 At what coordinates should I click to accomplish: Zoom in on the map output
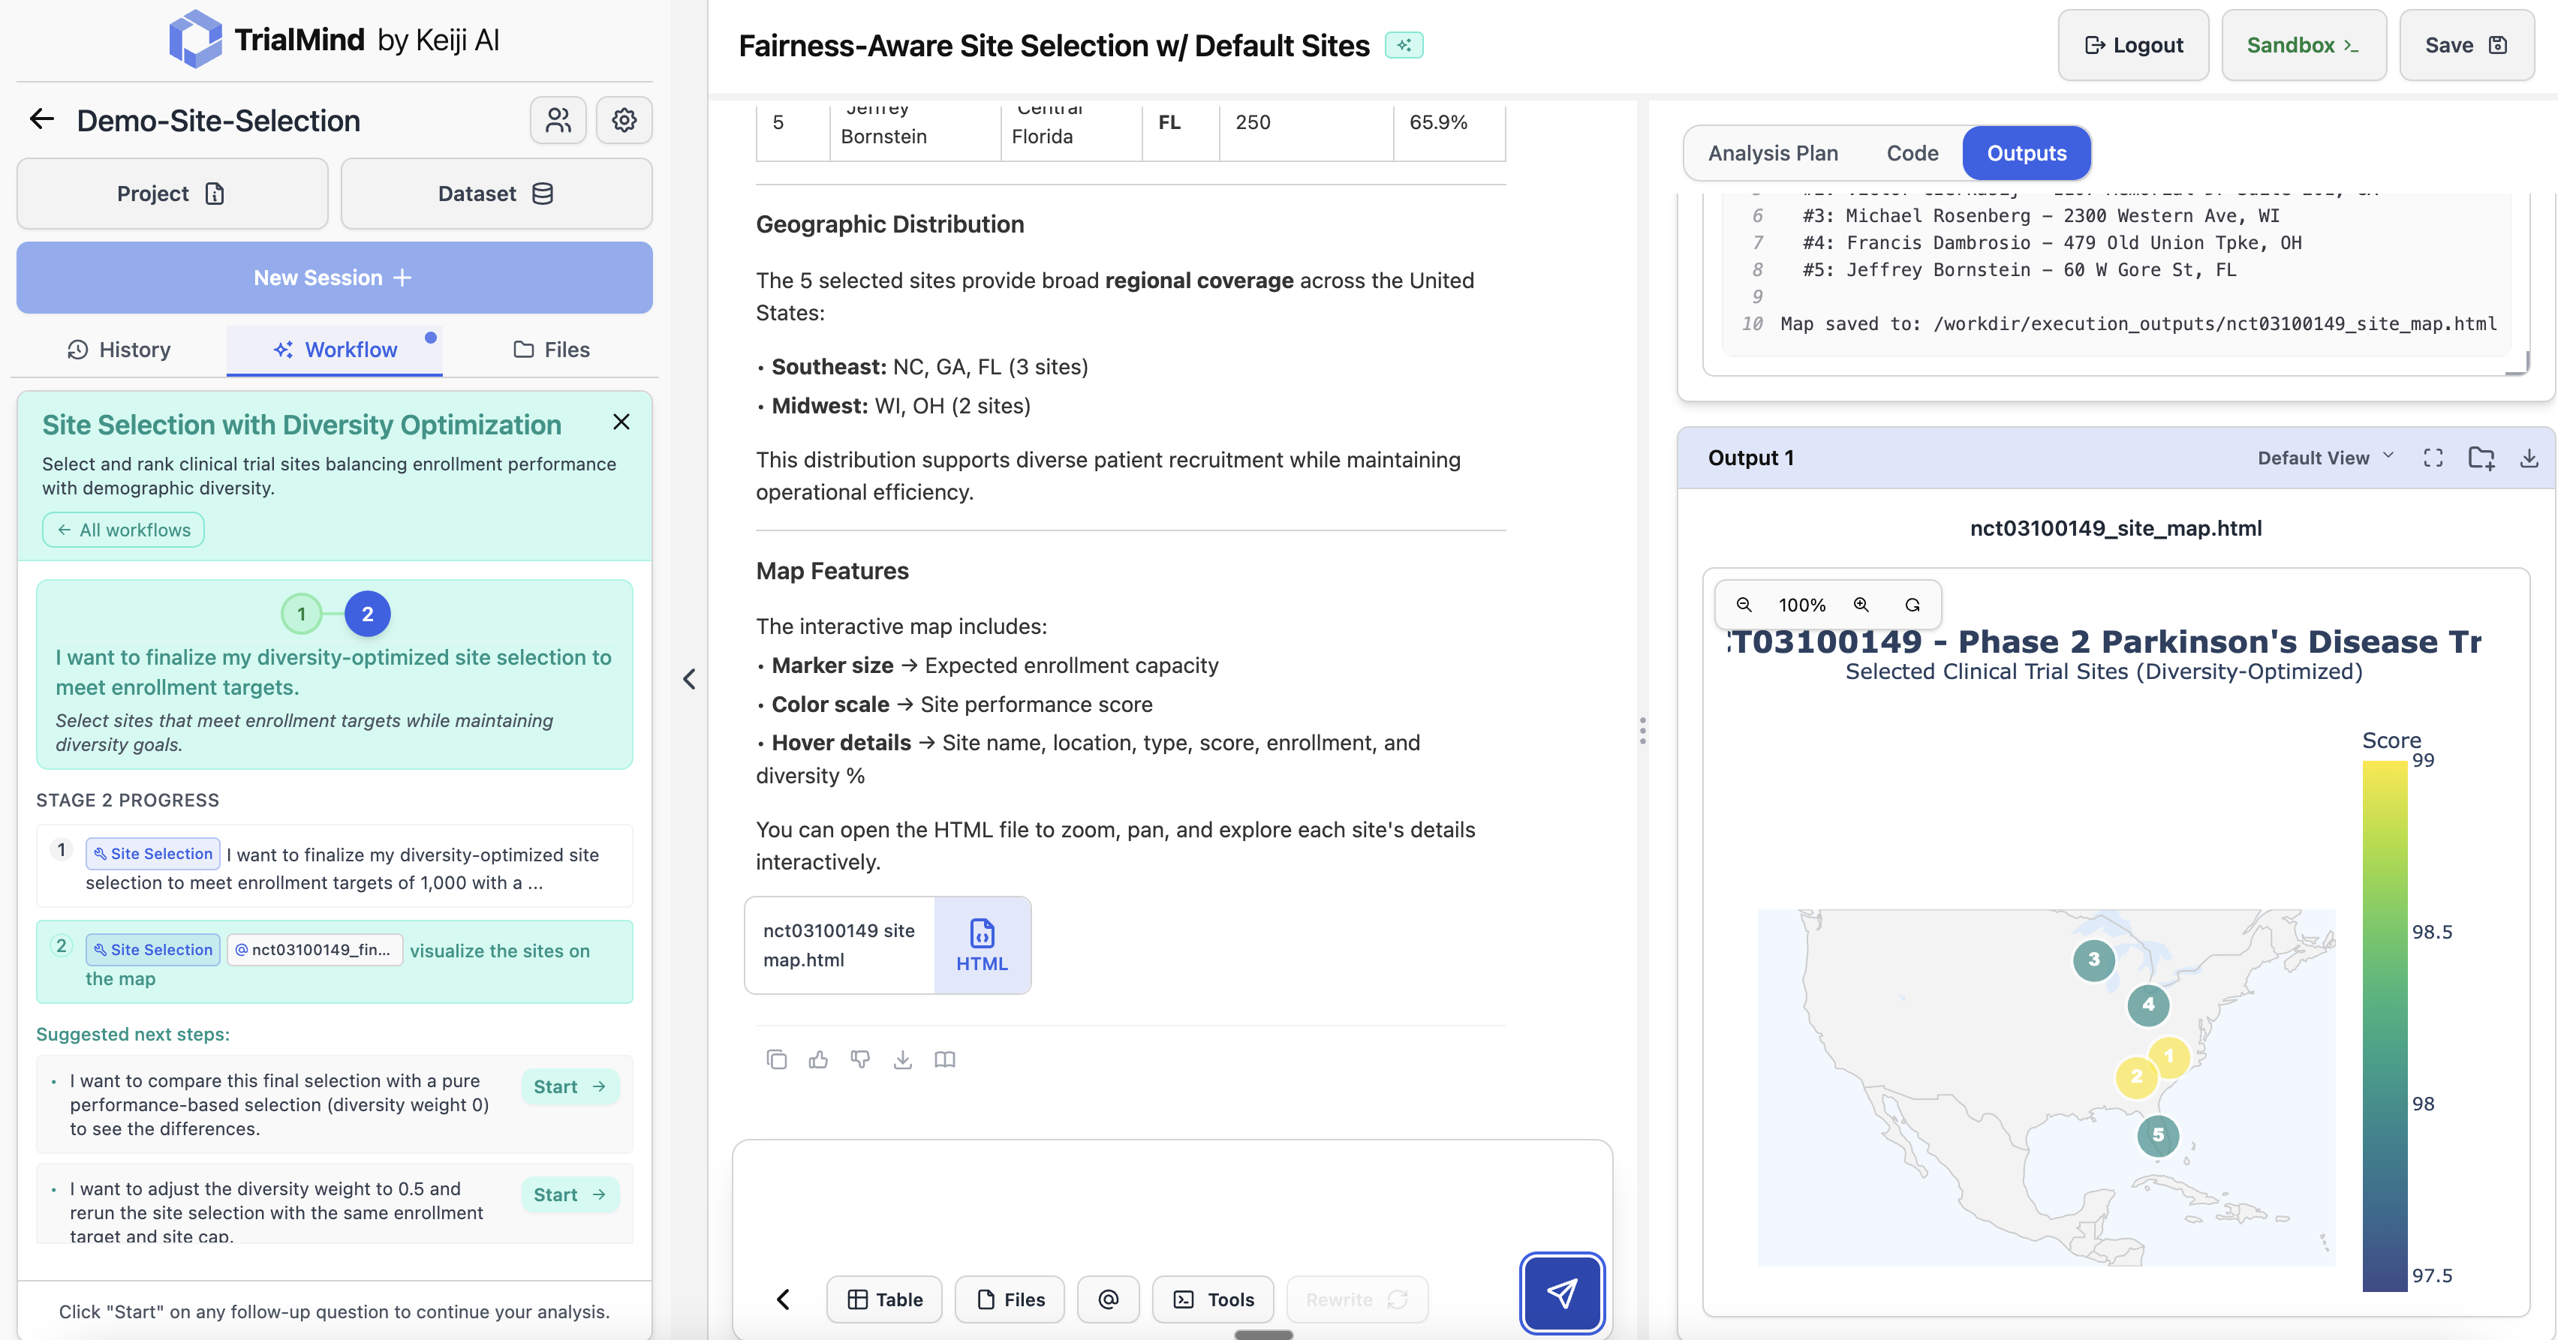pyautogui.click(x=1861, y=605)
